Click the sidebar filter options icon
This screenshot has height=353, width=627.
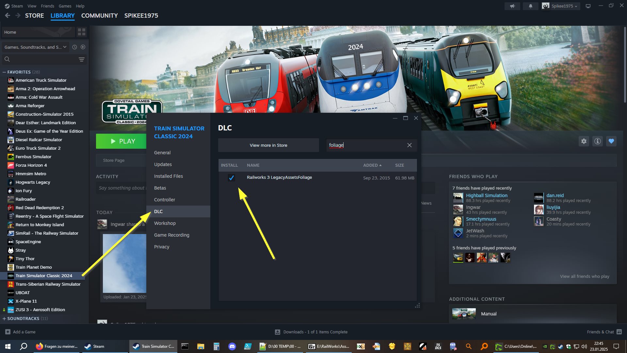tap(81, 59)
